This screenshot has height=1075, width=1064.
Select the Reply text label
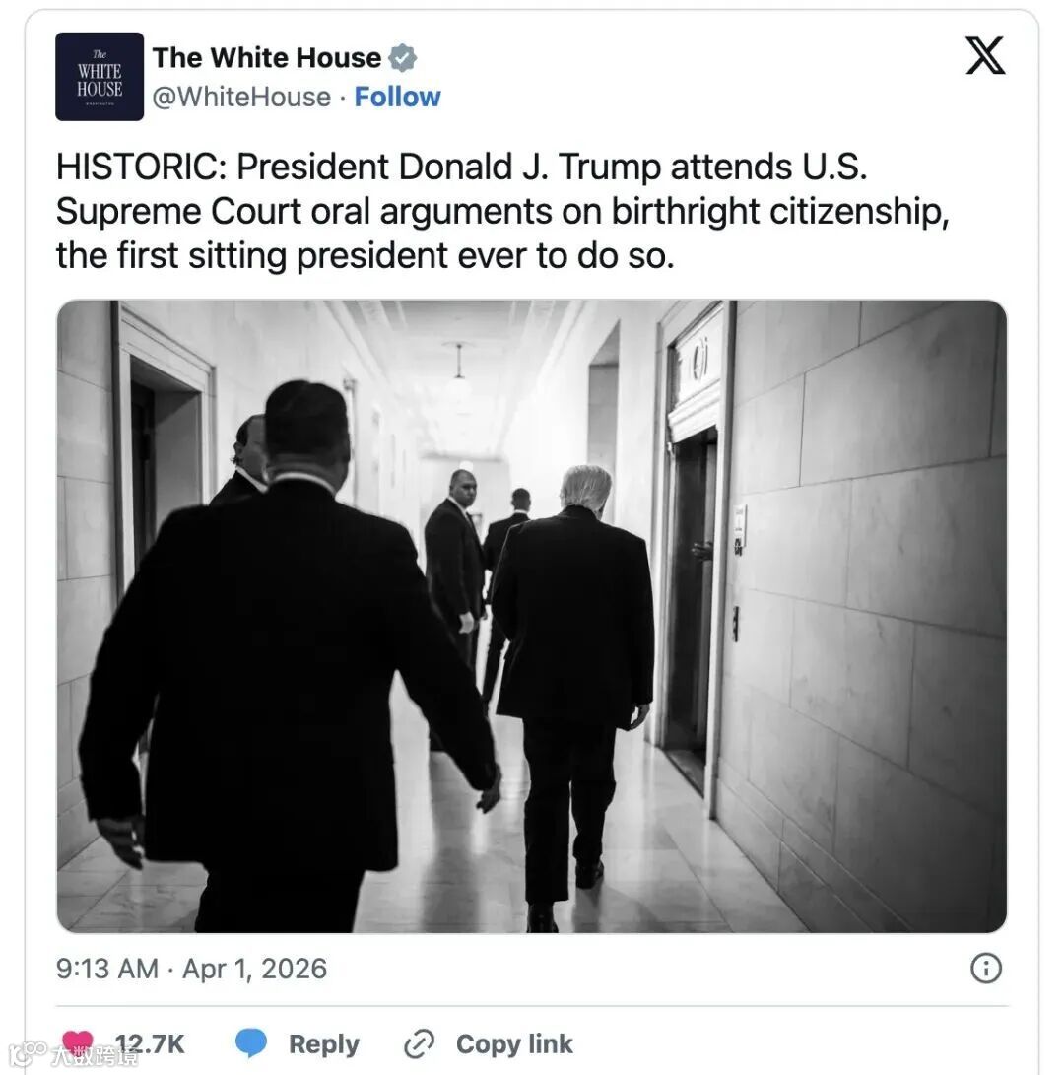pos(323,1044)
